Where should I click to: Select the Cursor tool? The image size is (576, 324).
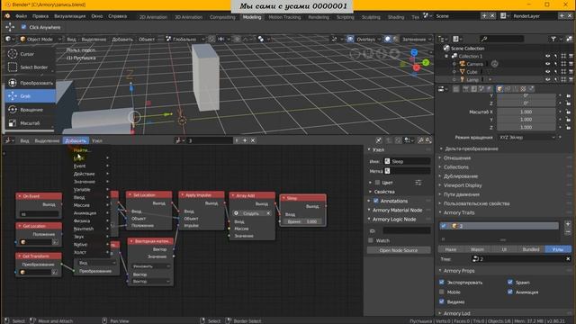(x=30, y=54)
